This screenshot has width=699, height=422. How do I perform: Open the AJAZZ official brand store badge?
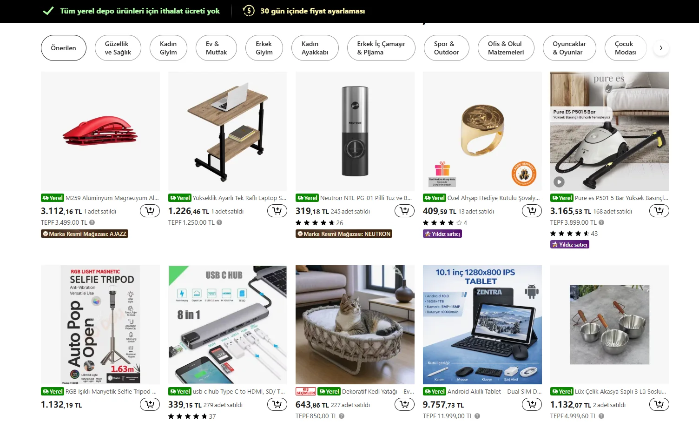click(85, 234)
